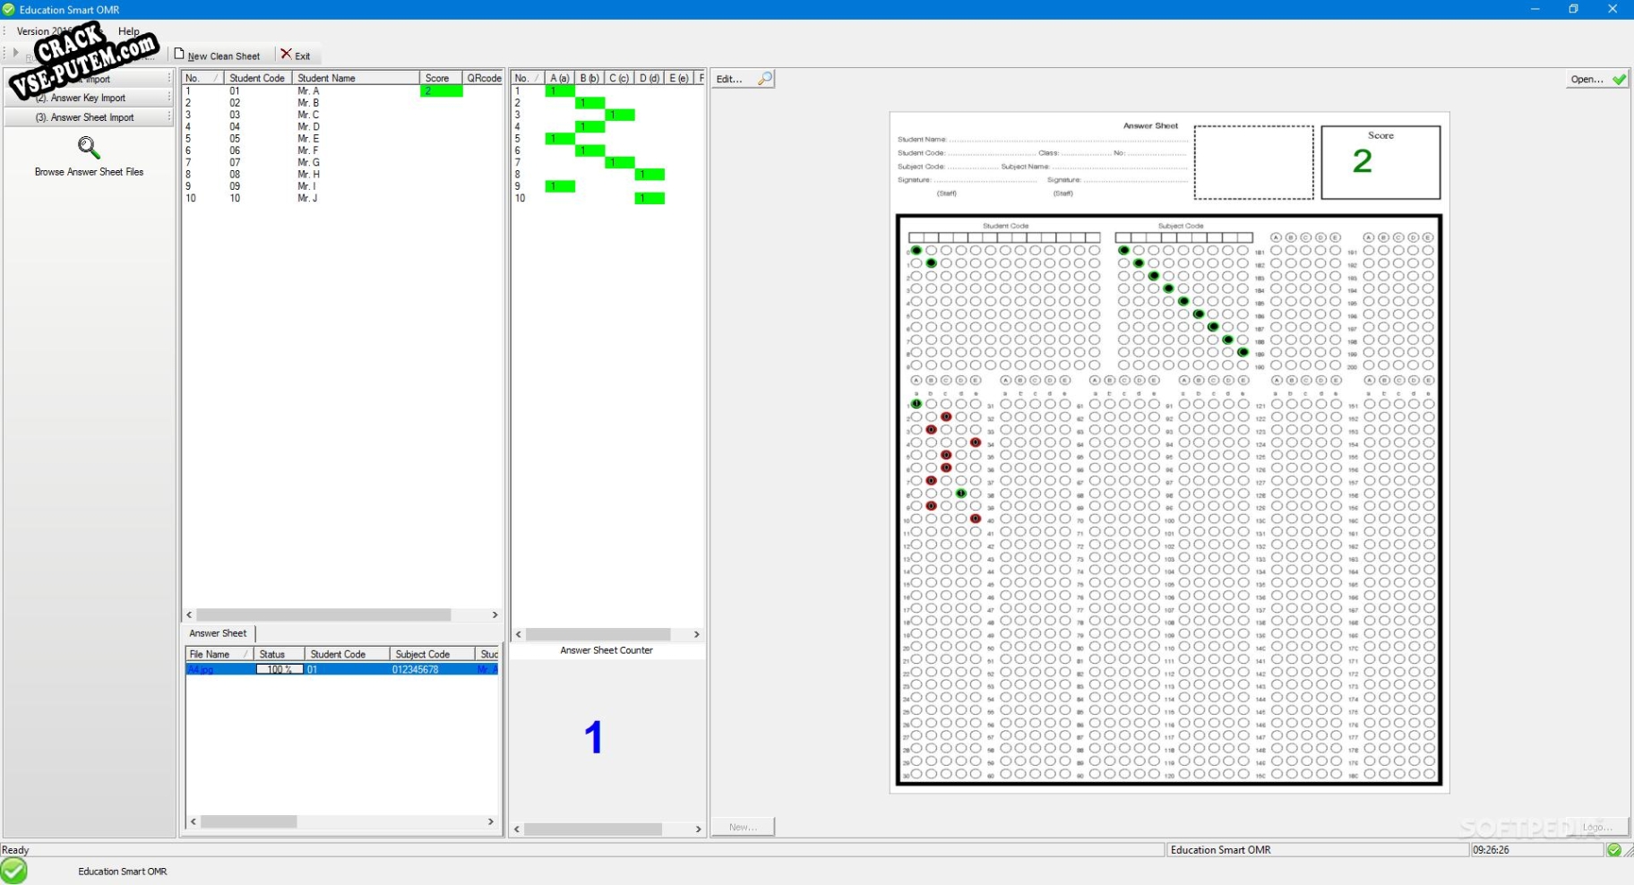Screen dimensions: 1634x885
Task: Select the A4.jpg file row
Action: click(341, 669)
